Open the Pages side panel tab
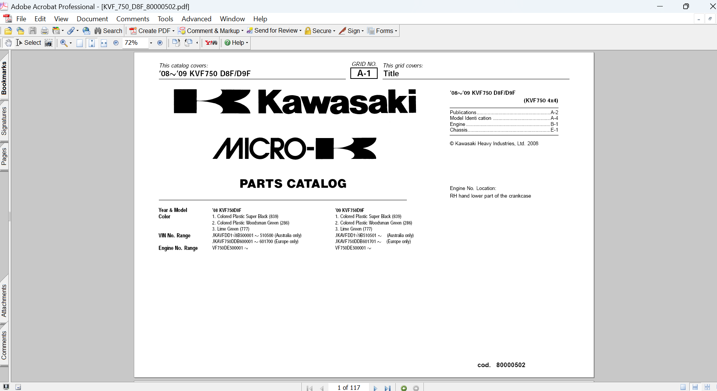The image size is (717, 391). tap(4, 156)
